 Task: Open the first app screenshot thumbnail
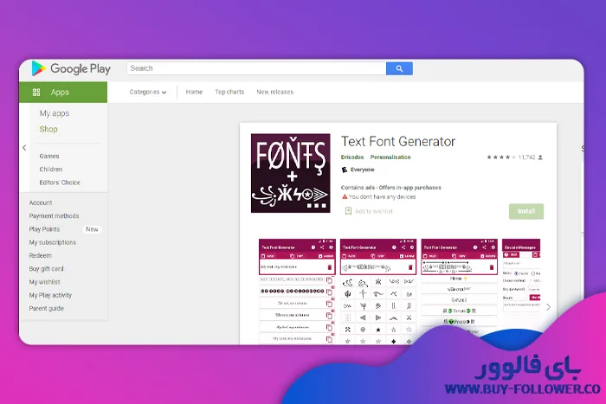click(x=297, y=292)
